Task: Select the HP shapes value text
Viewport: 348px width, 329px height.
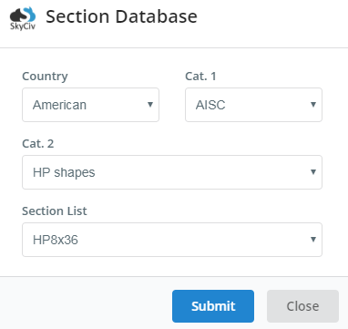Action: click(x=64, y=173)
